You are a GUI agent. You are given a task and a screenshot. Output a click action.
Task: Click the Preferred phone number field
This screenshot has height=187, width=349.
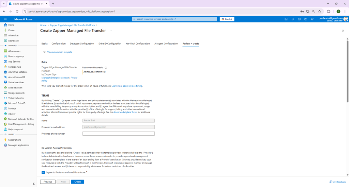[118, 134]
